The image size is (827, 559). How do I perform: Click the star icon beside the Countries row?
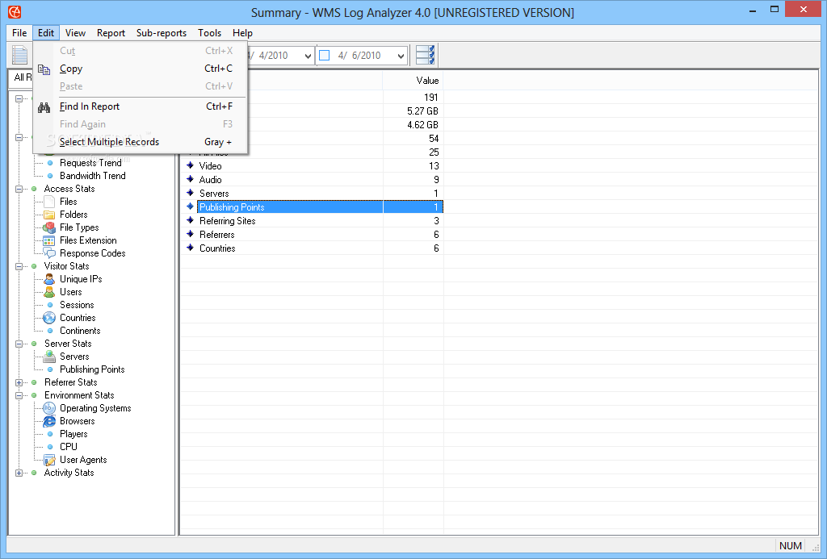(191, 248)
